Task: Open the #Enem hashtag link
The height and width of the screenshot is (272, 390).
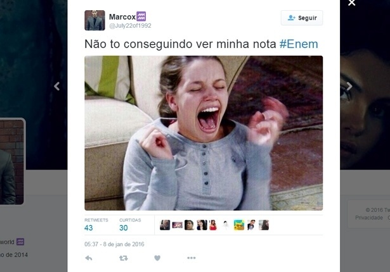Action: click(299, 44)
